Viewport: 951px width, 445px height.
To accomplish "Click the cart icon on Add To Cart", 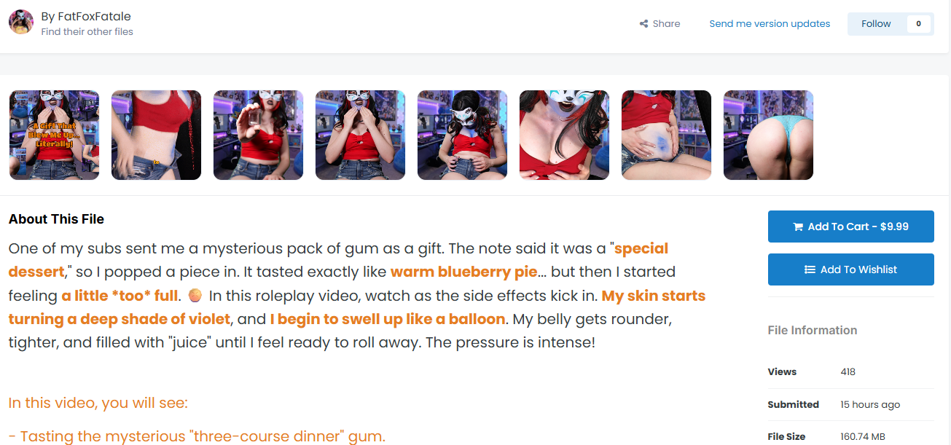I will click(798, 227).
